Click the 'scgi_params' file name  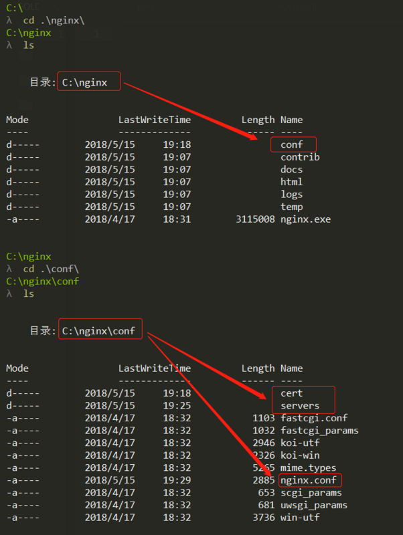coord(311,493)
